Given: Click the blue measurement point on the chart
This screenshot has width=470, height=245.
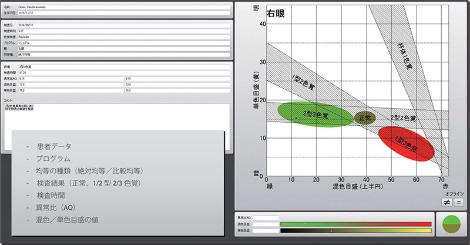Looking at the screenshot, I should click(x=297, y=119).
